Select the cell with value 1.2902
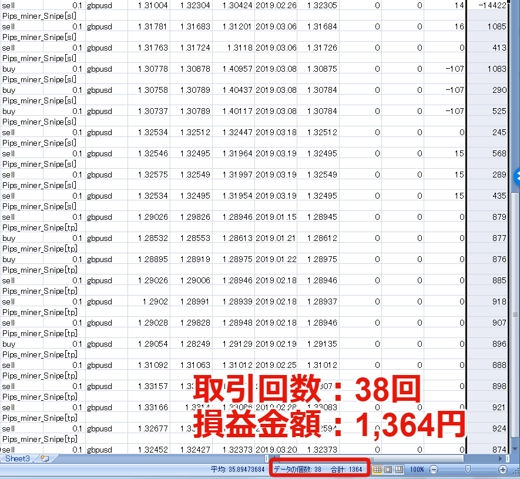This screenshot has height=479, width=520. pyautogui.click(x=150, y=302)
